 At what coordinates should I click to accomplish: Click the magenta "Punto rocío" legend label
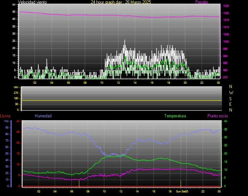pyautogui.click(x=218, y=116)
